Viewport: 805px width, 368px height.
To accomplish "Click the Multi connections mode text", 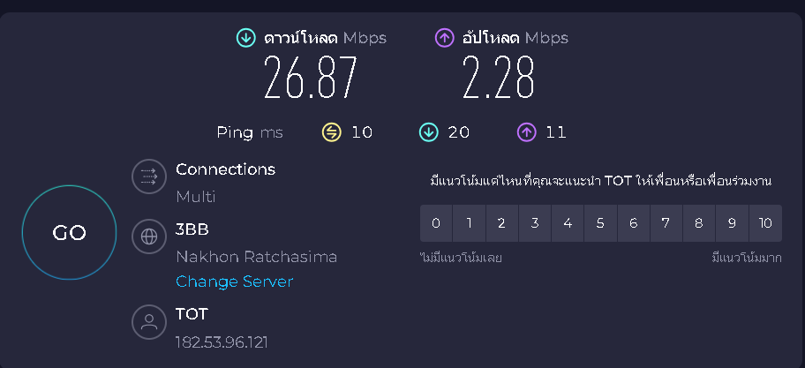I will point(195,196).
